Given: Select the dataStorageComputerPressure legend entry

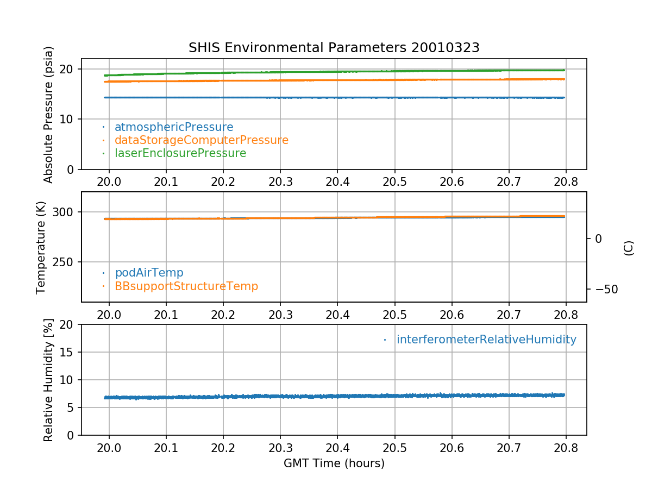Looking at the screenshot, I should click(x=201, y=140).
